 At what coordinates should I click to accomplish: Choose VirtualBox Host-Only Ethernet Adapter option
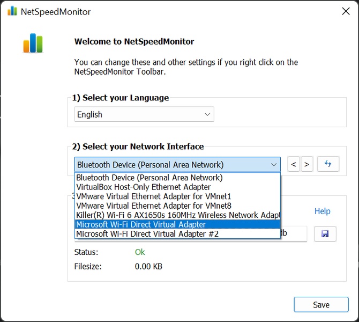coord(144,187)
